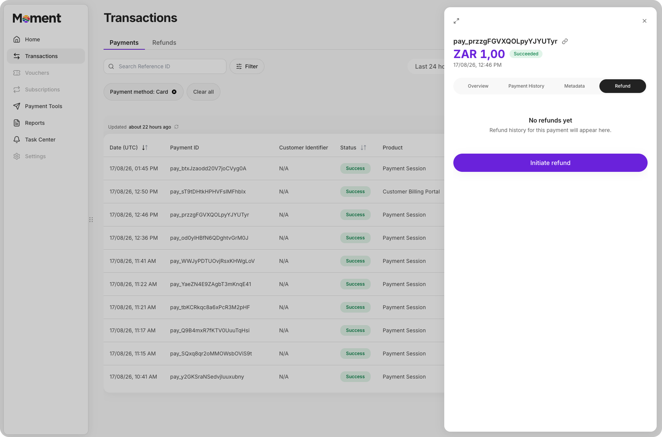
Task: Open payment pay_WWJyPDTUOvjRsxKHWgLoV row
Action: coord(274,261)
